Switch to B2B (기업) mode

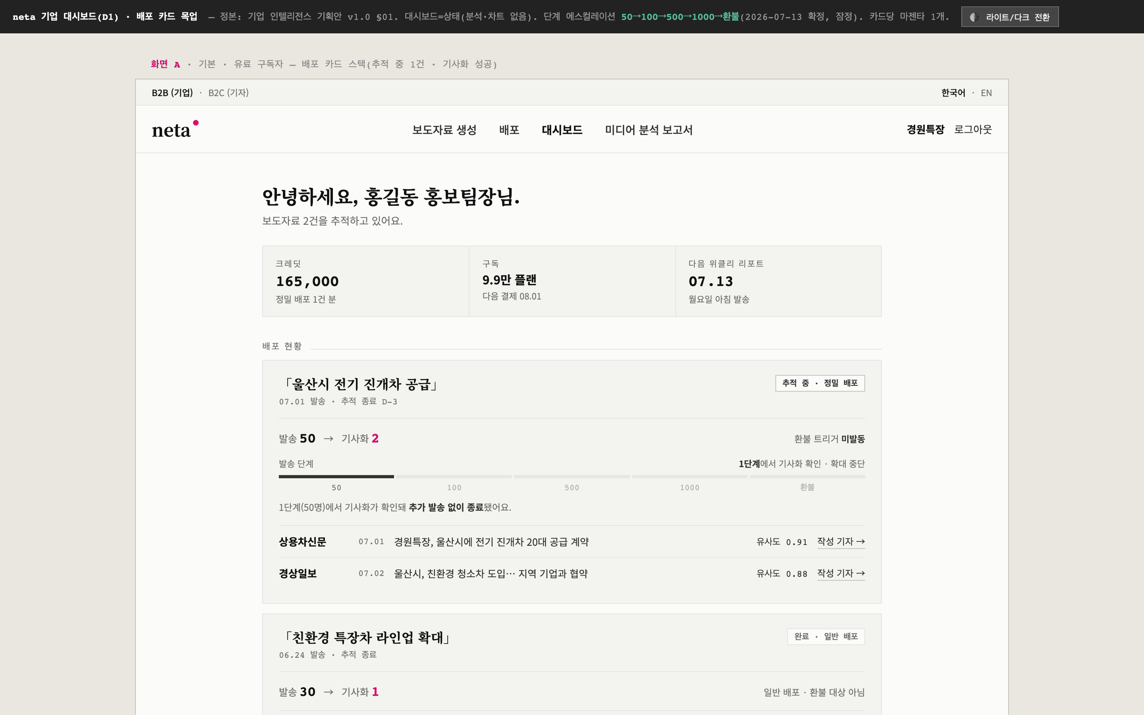pyautogui.click(x=172, y=93)
